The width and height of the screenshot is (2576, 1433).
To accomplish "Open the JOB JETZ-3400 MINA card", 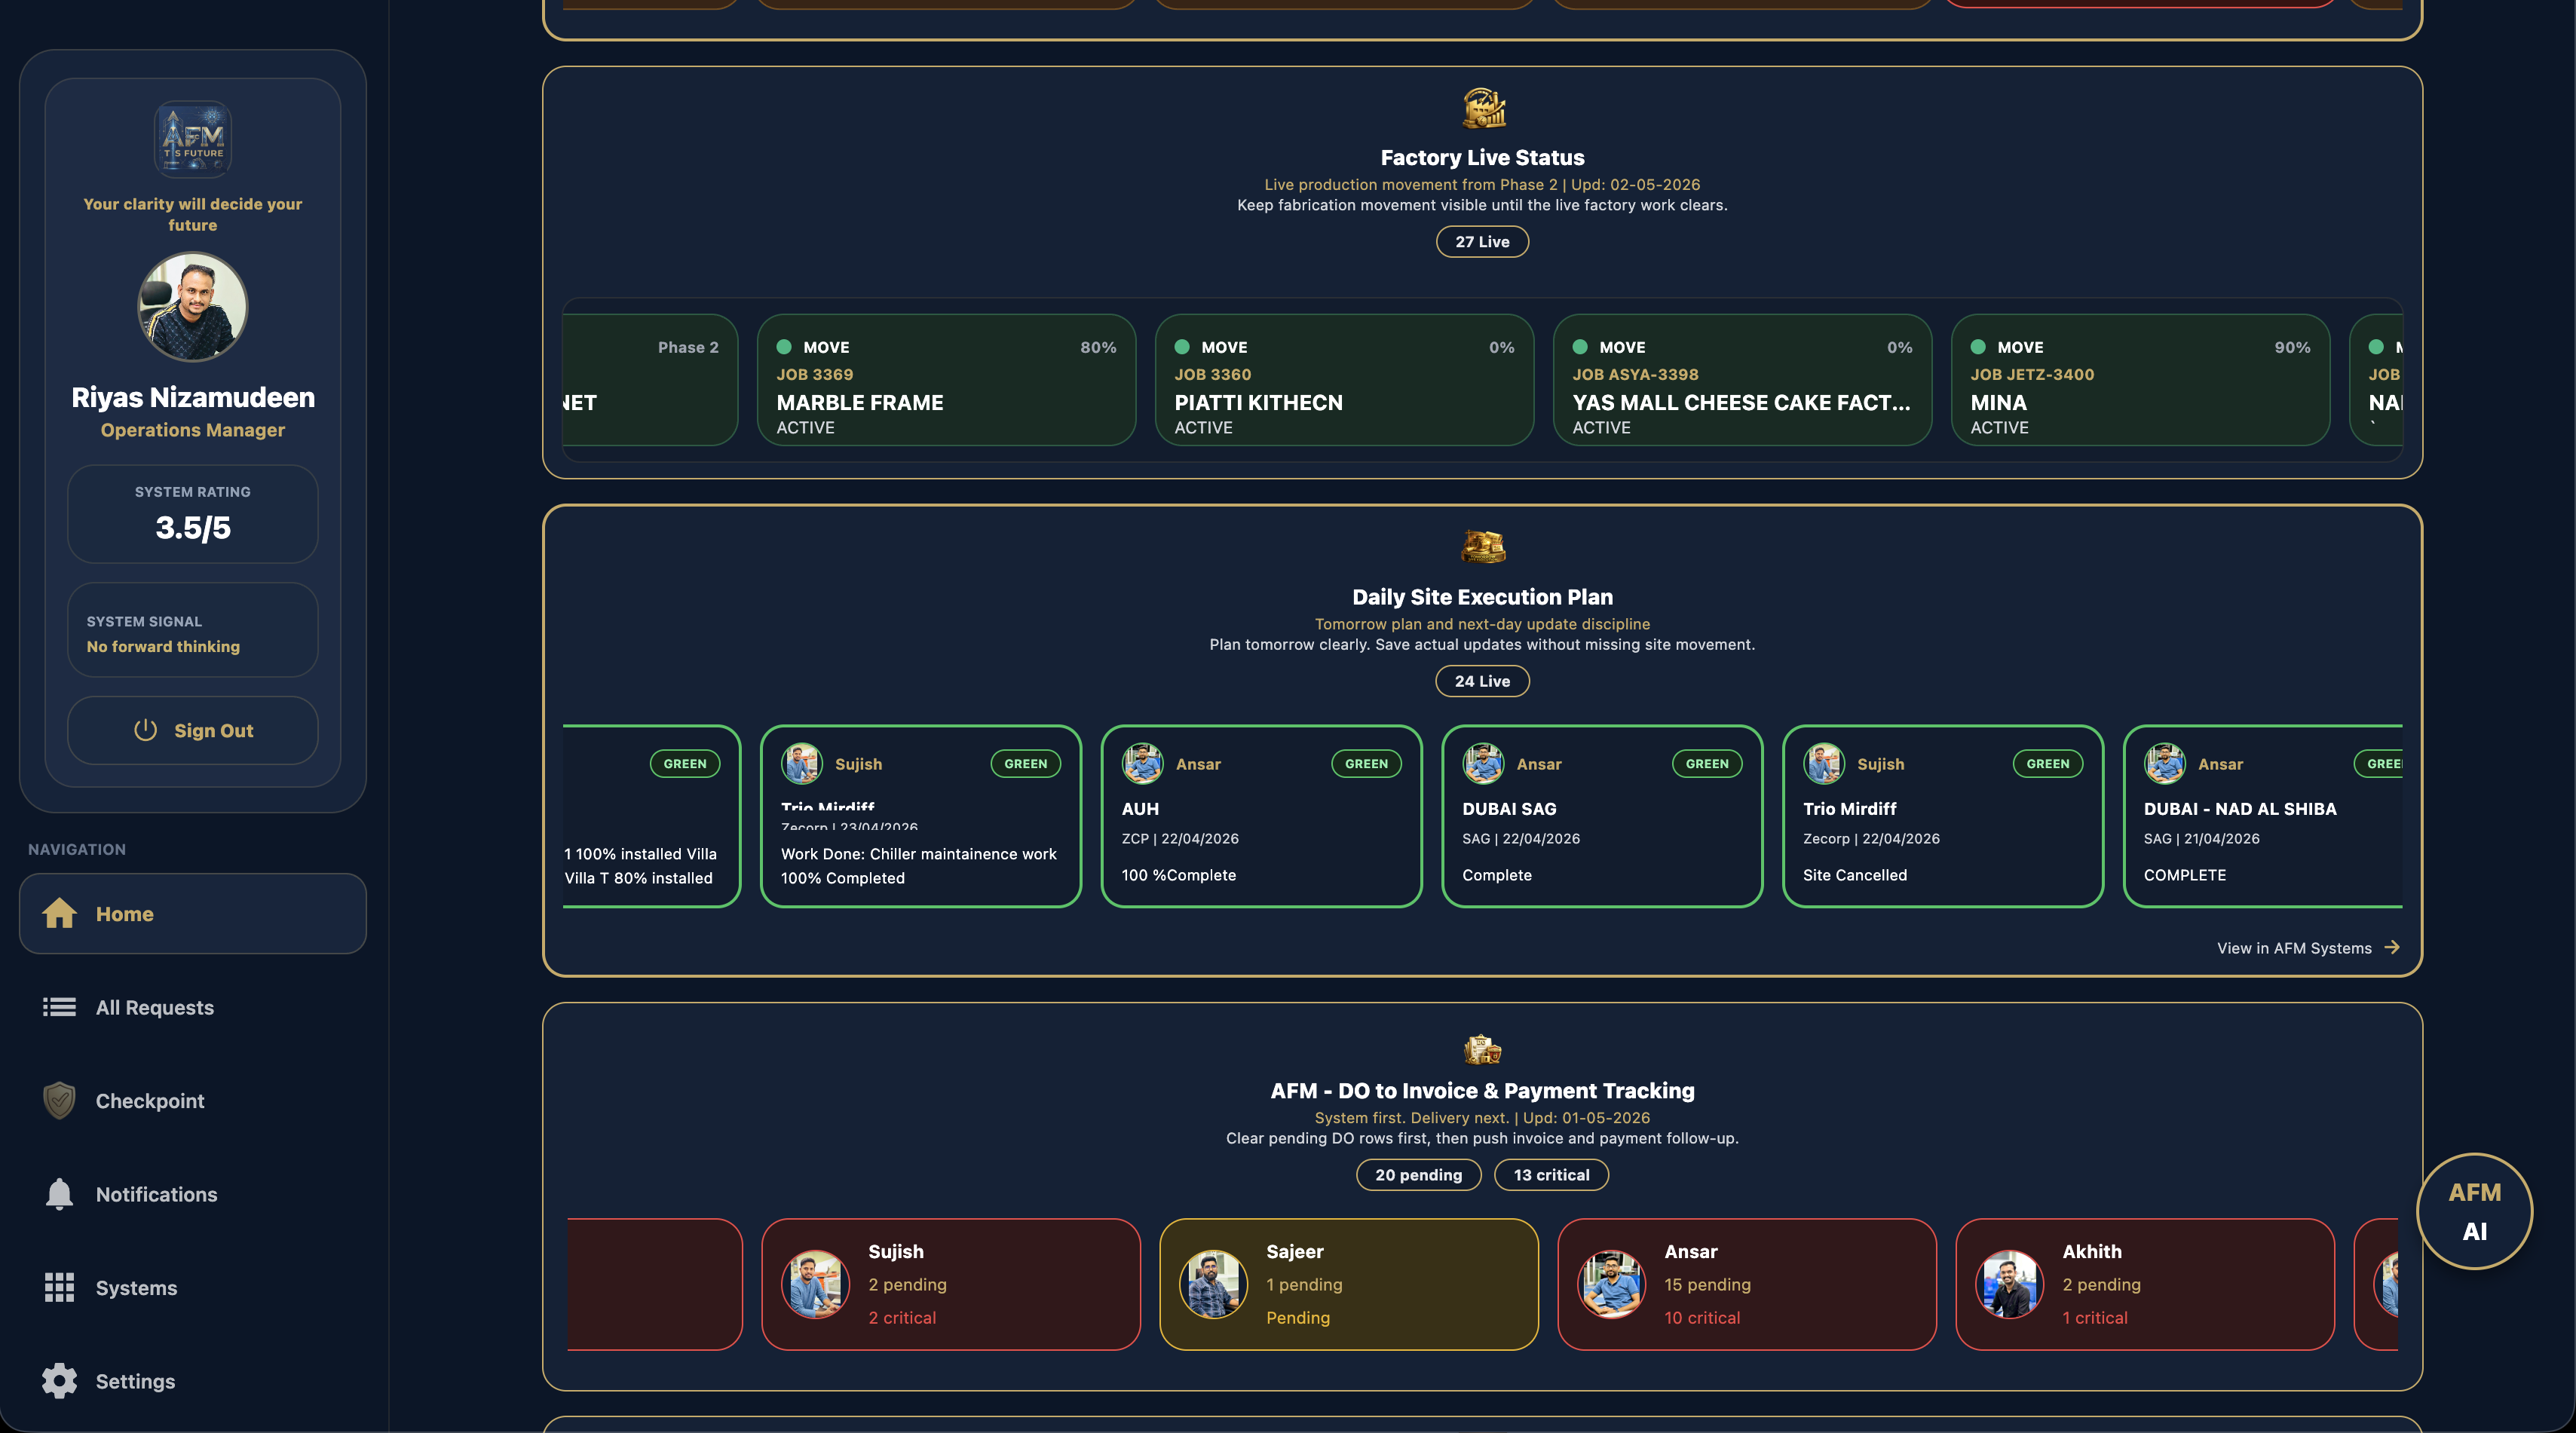I will 2140,380.
